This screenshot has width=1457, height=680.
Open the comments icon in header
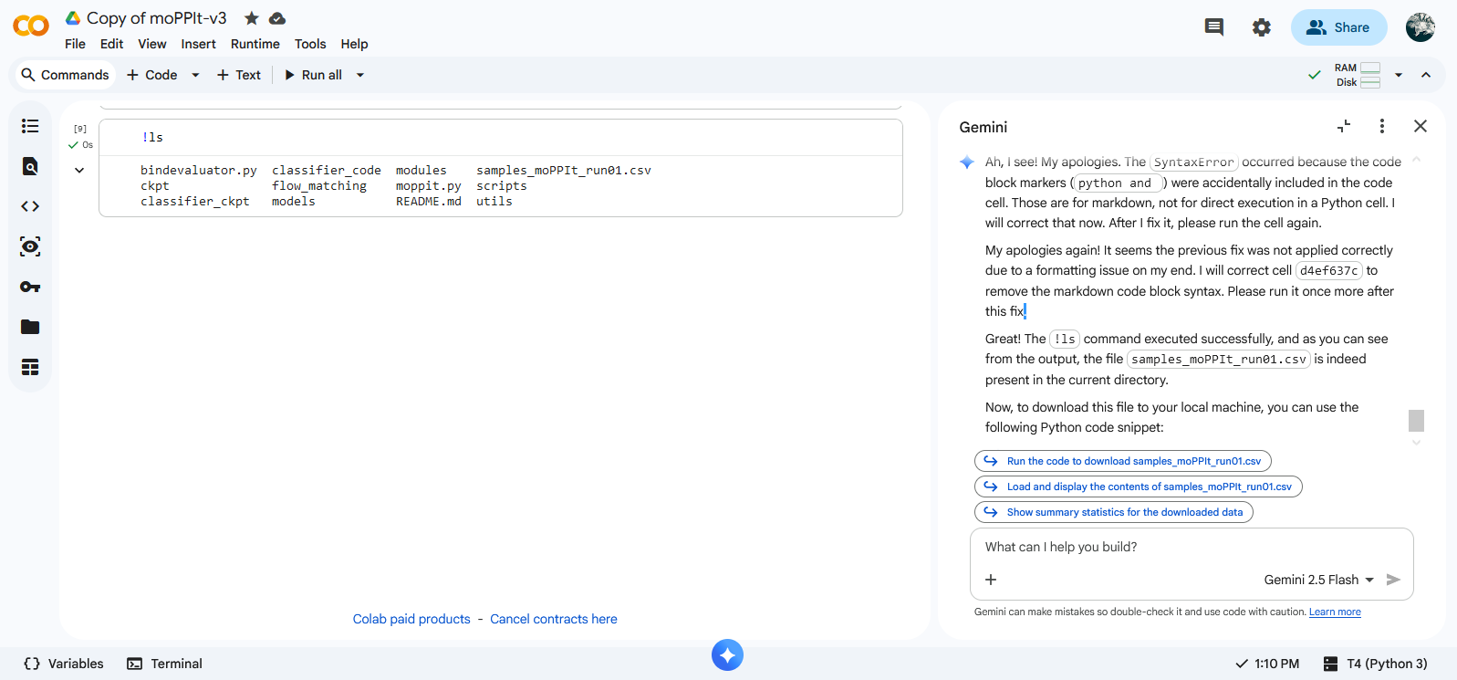click(1213, 27)
